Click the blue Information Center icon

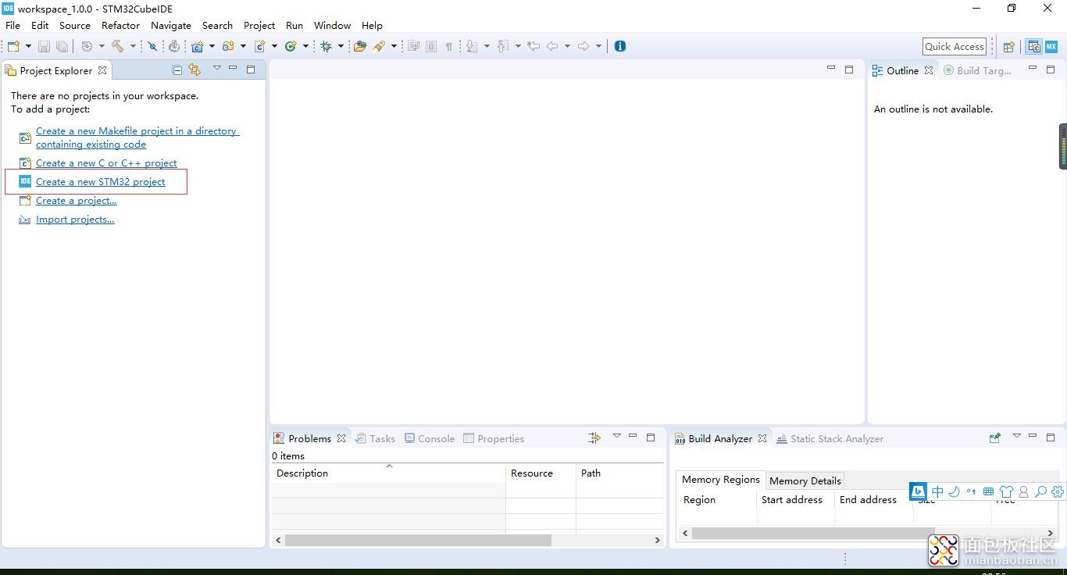coord(620,46)
